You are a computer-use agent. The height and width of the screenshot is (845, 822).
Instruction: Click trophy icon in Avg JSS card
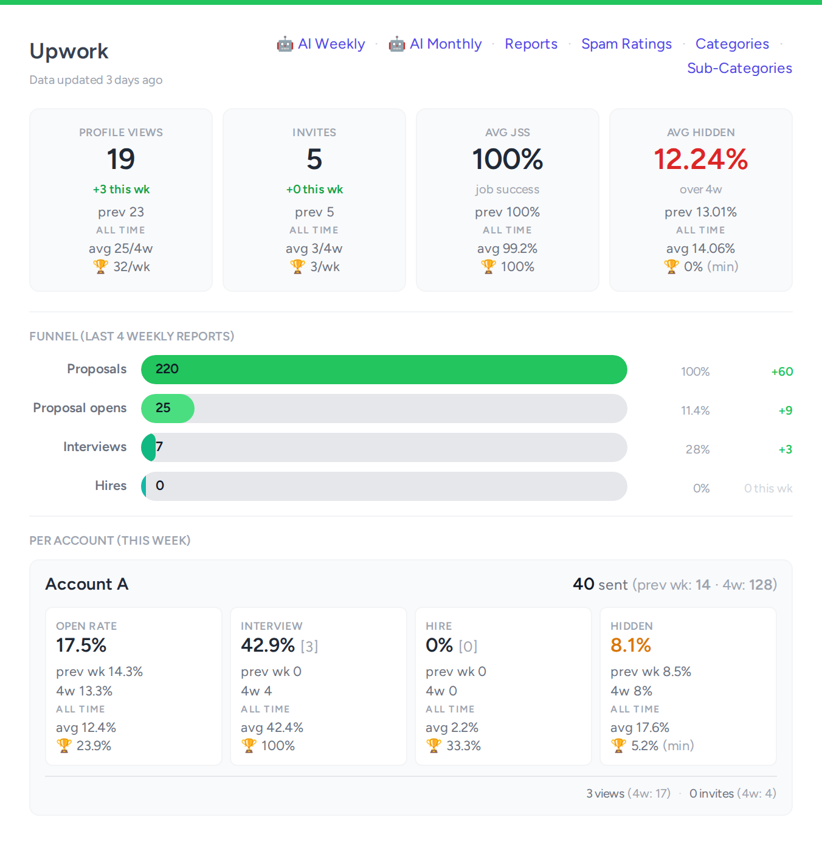pos(488,266)
